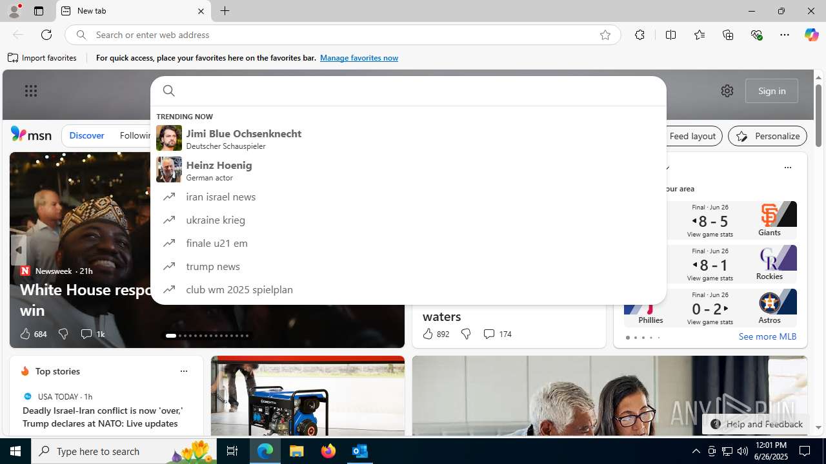Open the Favorites list icon

click(x=700, y=35)
